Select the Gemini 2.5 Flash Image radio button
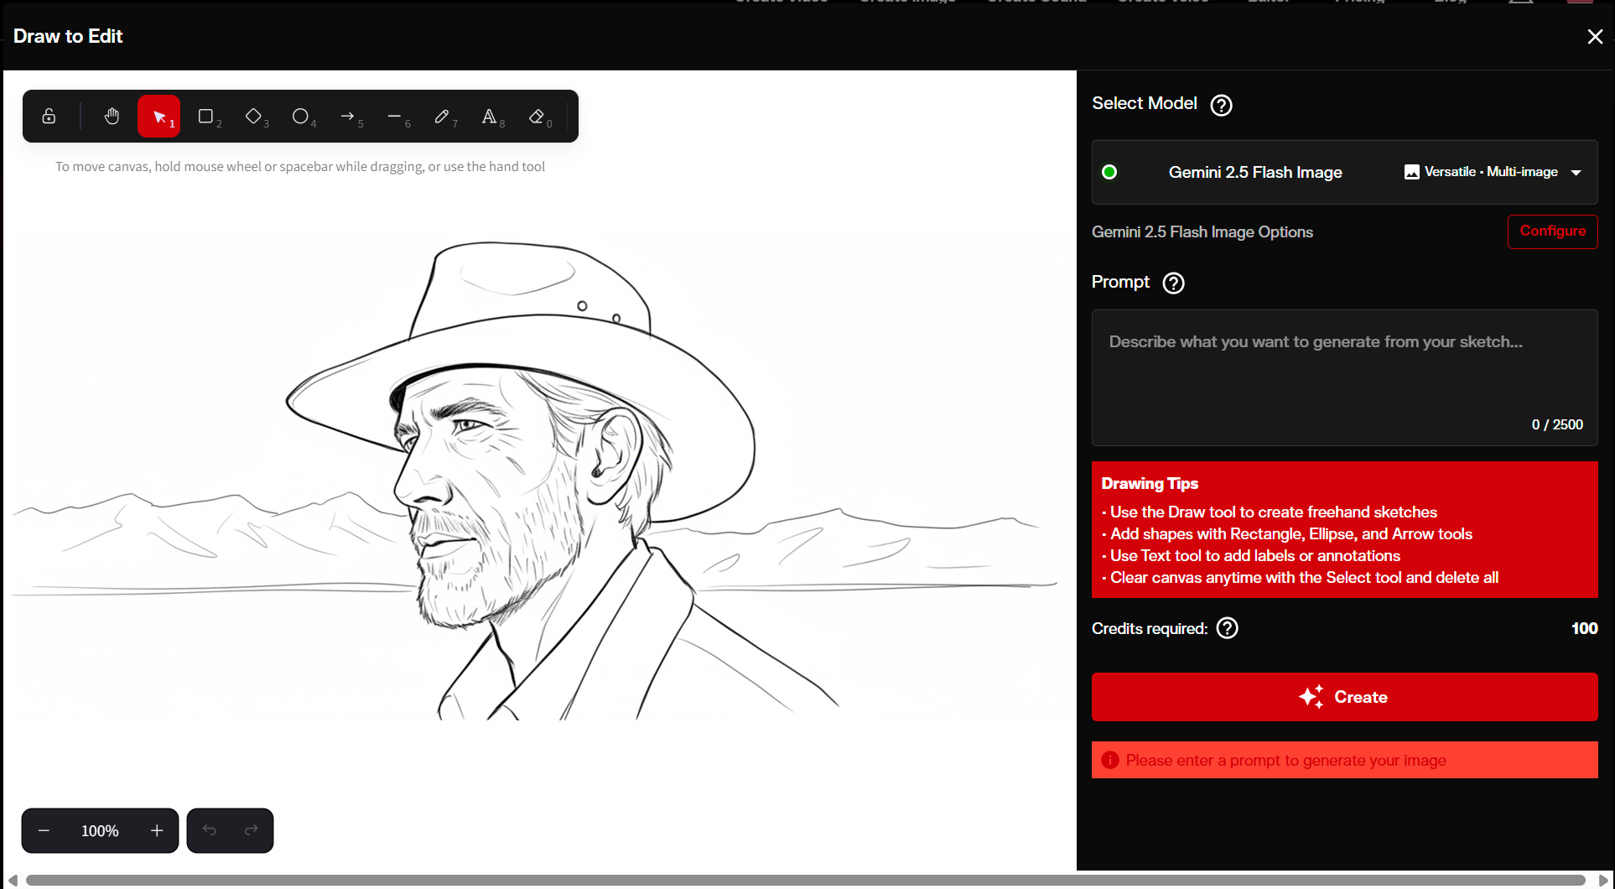The height and width of the screenshot is (889, 1615). click(x=1109, y=172)
